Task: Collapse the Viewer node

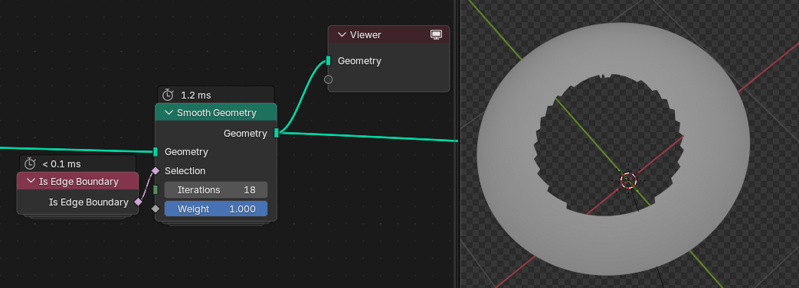Action: (342, 35)
